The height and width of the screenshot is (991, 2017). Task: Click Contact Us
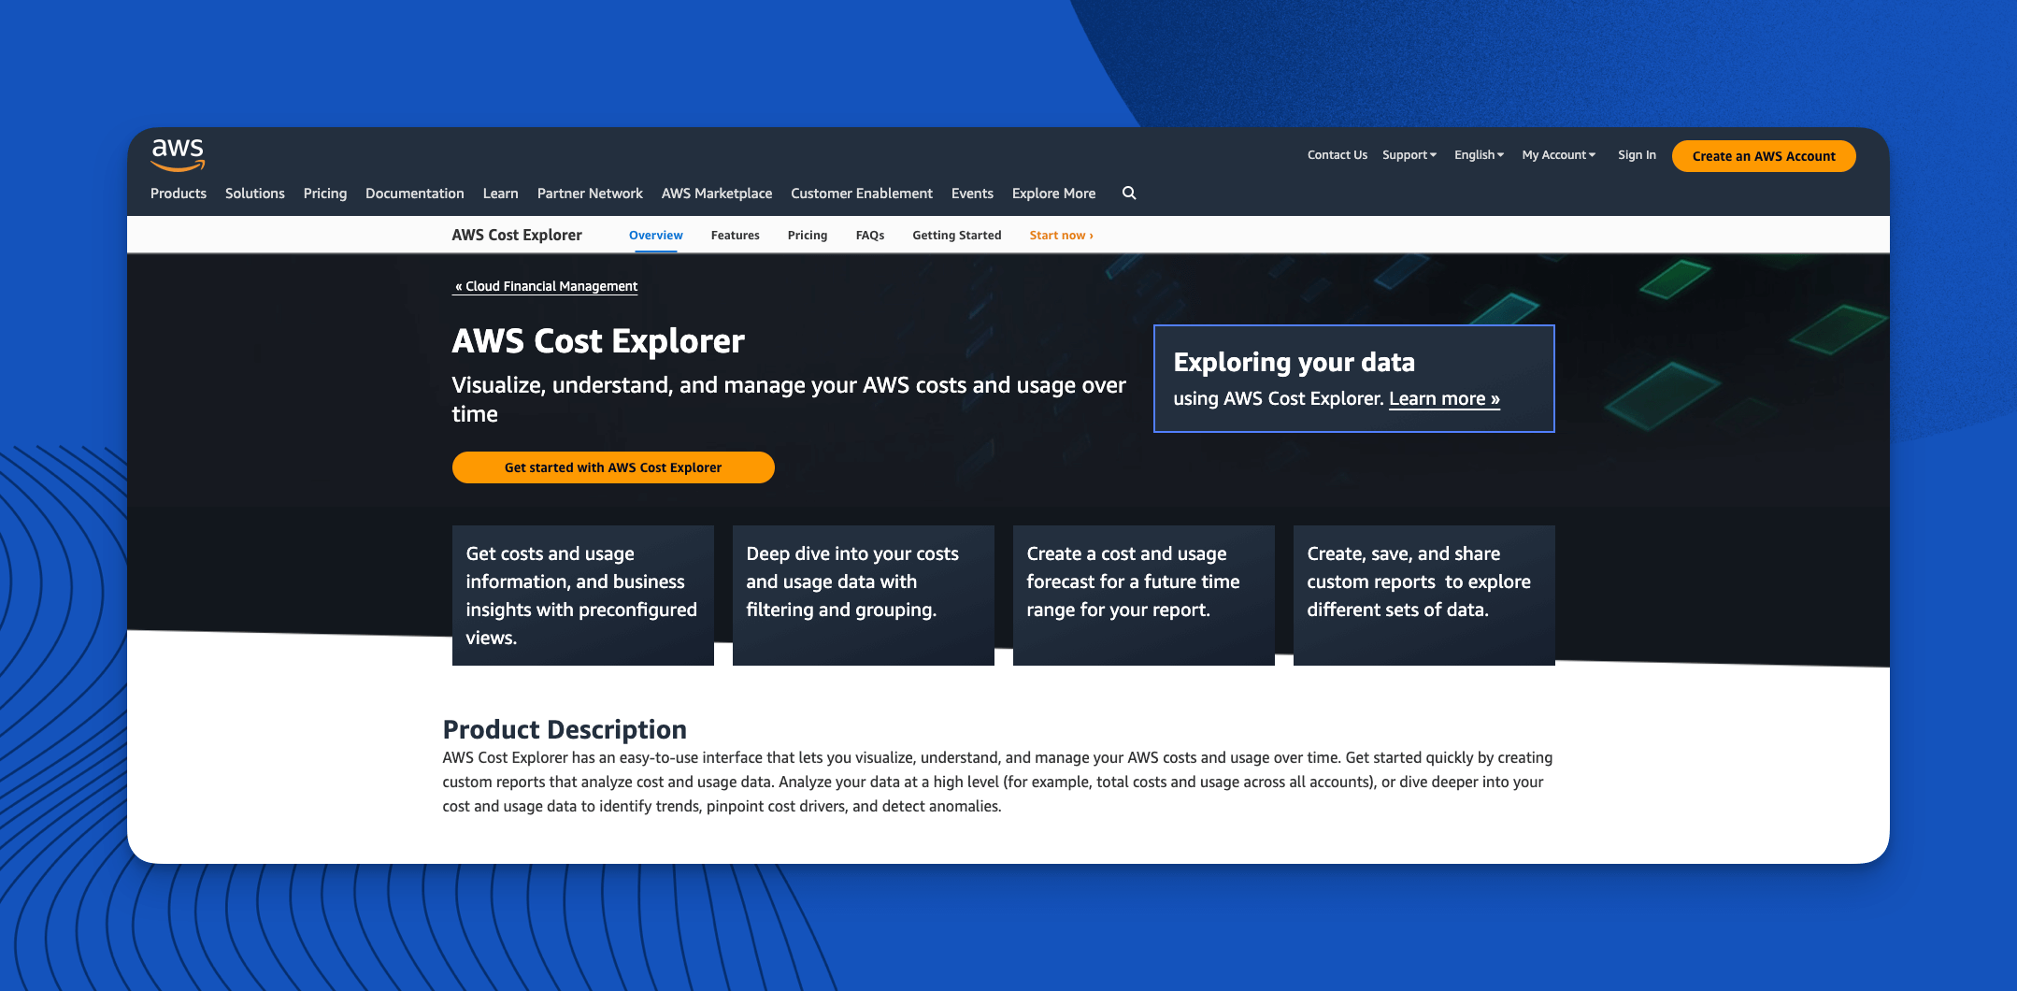[x=1337, y=155]
